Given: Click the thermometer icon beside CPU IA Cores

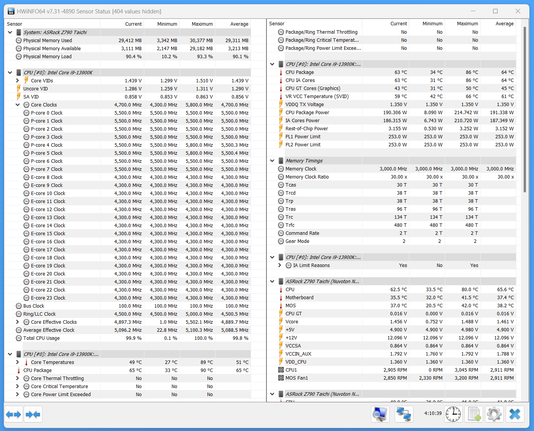Looking at the screenshot, I should [281, 80].
